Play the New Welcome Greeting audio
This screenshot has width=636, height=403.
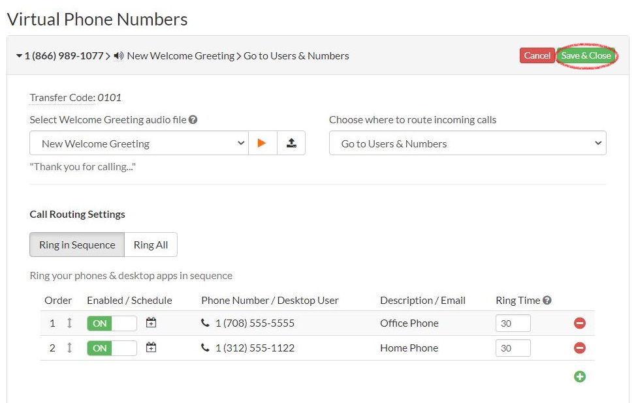tap(262, 143)
